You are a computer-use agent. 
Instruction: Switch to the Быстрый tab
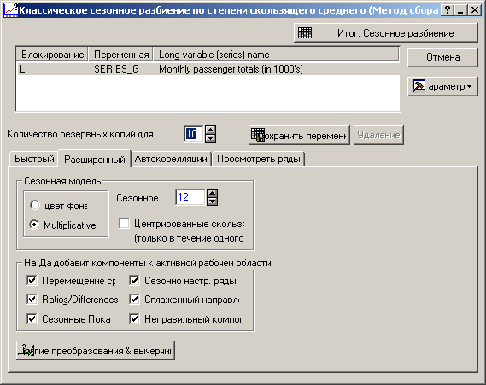tap(34, 159)
